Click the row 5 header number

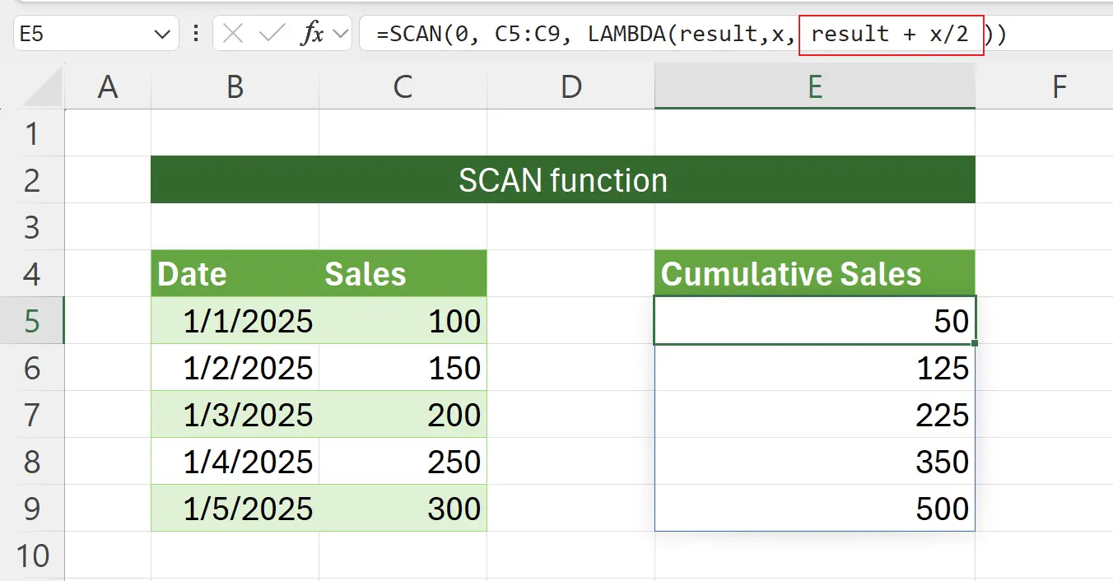point(33,321)
